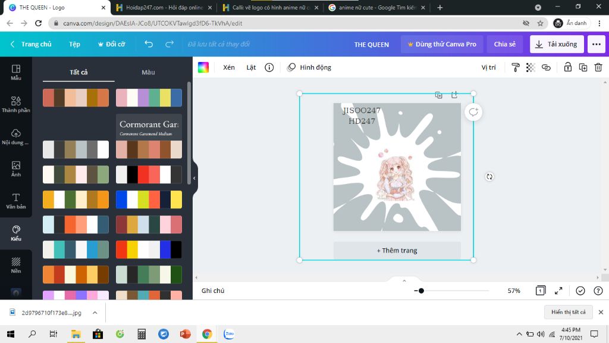Switch to the Hoidap247.com browser tab
Screen dimensions: 609x343
coord(164,7)
